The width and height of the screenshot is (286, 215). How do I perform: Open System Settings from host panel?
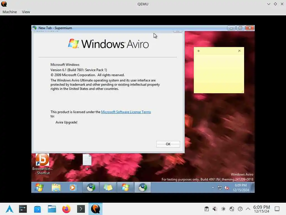point(23,209)
